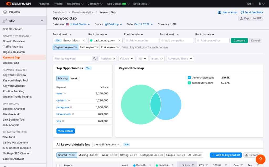Click the Cancel button

coord(255,40)
